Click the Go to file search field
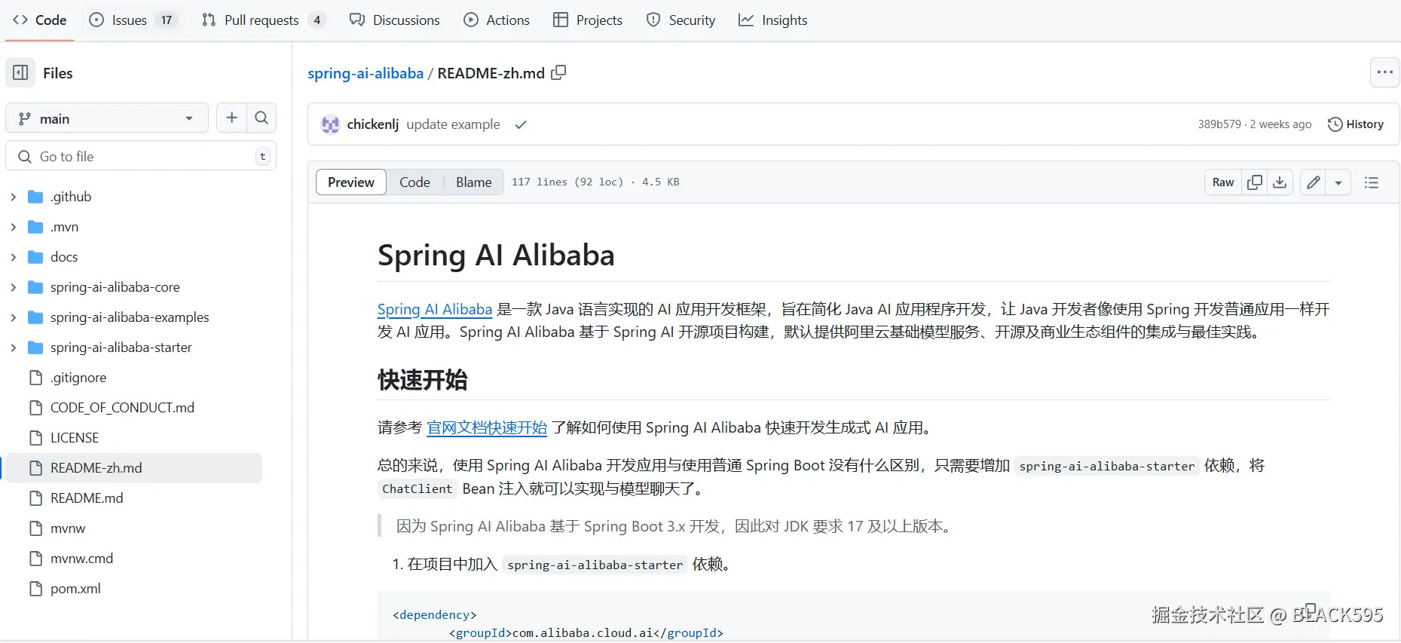Viewport: 1401px width, 643px height. pyautogui.click(x=141, y=156)
